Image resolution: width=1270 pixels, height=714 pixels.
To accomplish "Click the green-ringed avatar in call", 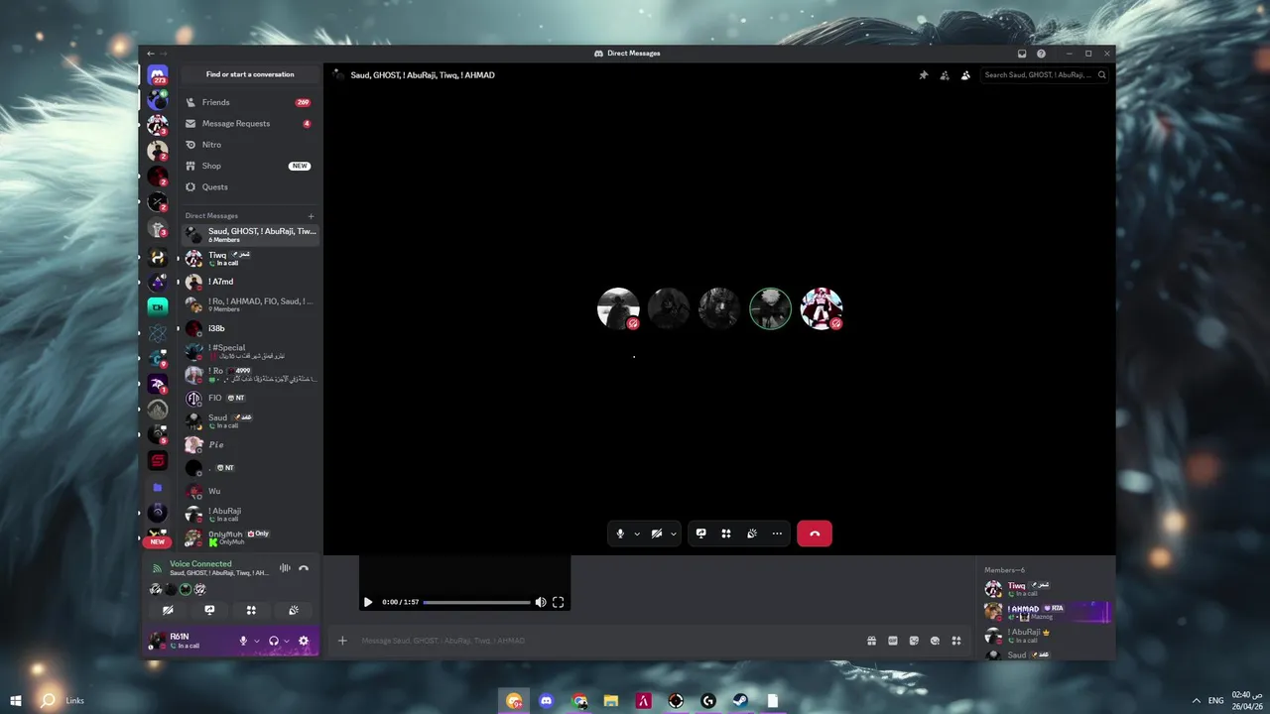I will coord(770,308).
